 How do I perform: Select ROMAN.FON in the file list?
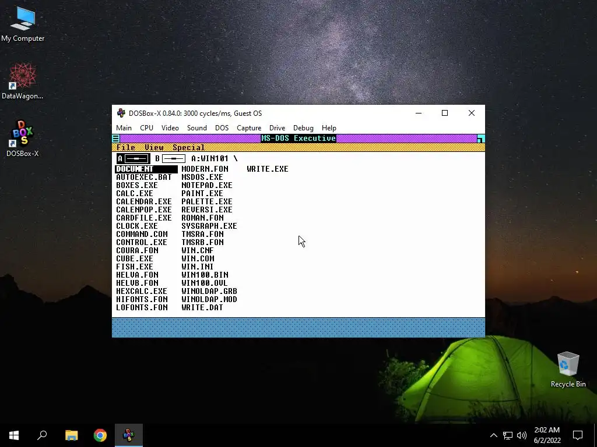tap(202, 218)
